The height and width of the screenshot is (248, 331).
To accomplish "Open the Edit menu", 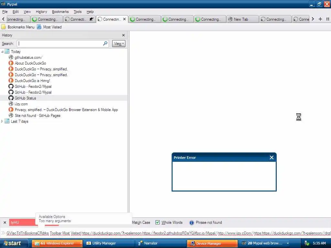I will 16,12.
